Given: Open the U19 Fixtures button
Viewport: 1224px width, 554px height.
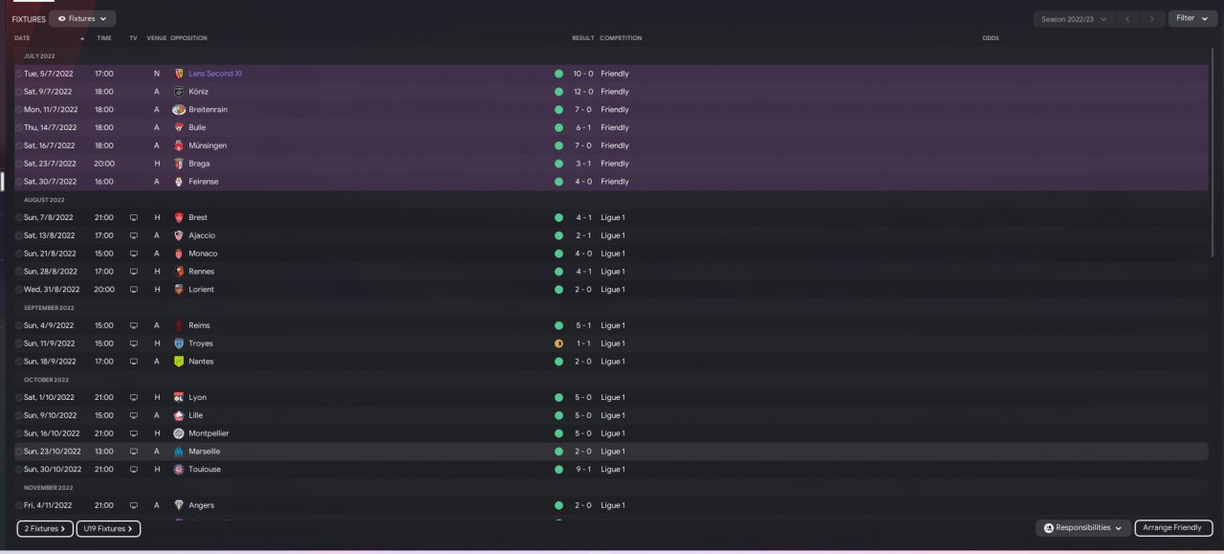Looking at the screenshot, I should (x=108, y=528).
